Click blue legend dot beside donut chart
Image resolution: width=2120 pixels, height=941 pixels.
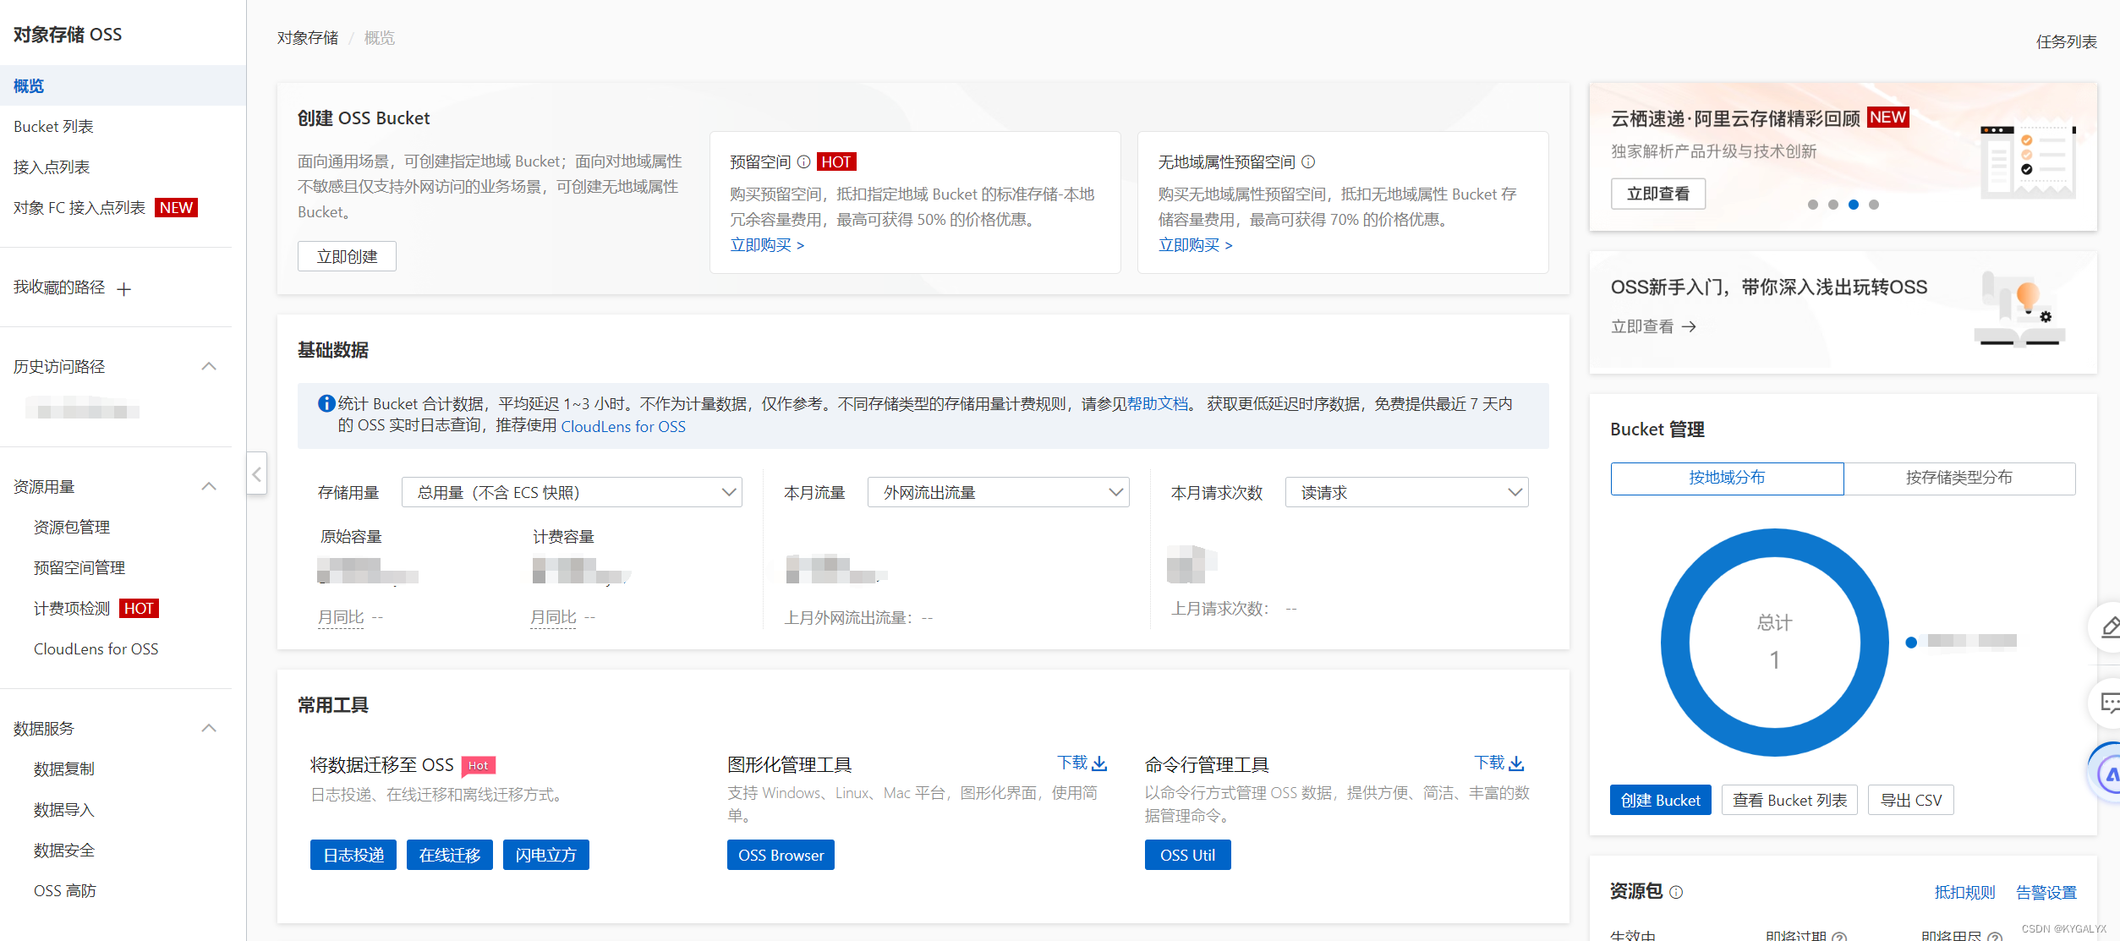point(1911,643)
